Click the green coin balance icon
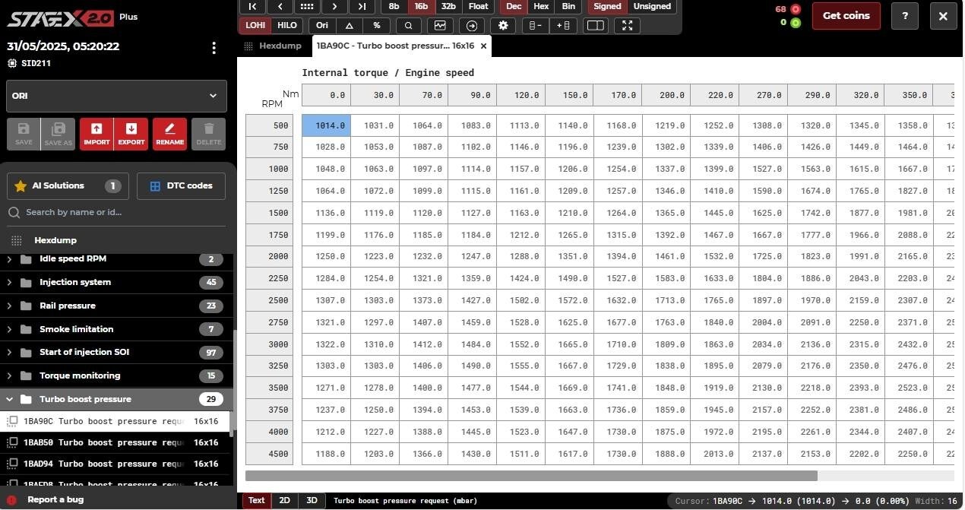The height and width of the screenshot is (510, 965). [796, 22]
